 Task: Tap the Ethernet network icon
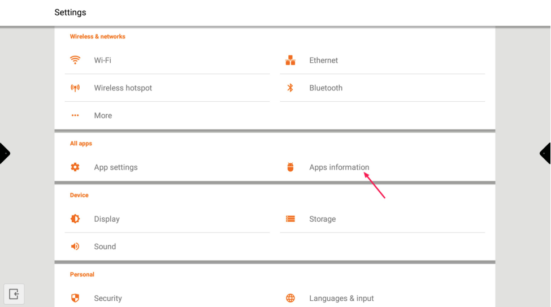tap(290, 60)
